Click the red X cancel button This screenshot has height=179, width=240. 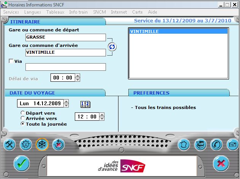[221, 163]
